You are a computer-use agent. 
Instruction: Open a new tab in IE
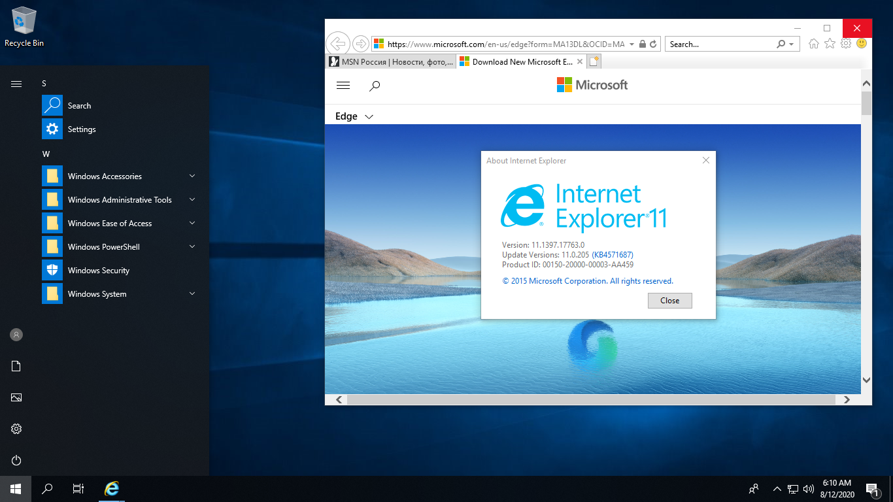click(x=594, y=62)
